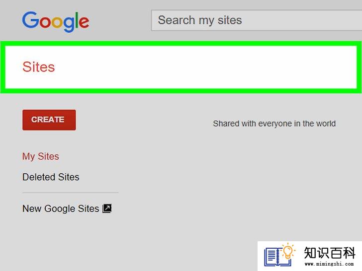Image resolution: width=362 pixels, height=271 pixels.
Task: Click the 知识百科 watermark text
Action: coord(330,253)
